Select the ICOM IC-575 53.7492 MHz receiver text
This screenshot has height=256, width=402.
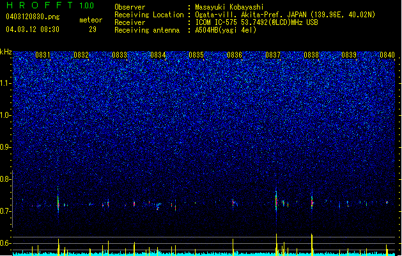pyautogui.click(x=256, y=22)
